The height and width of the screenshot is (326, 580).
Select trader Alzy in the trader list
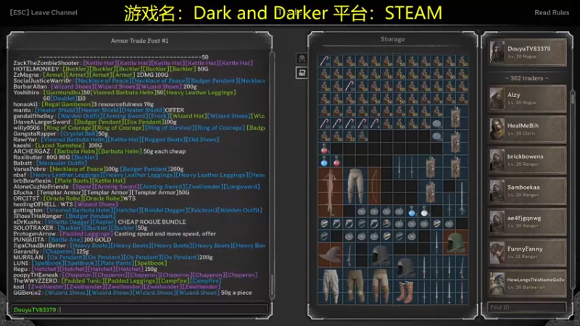click(527, 99)
